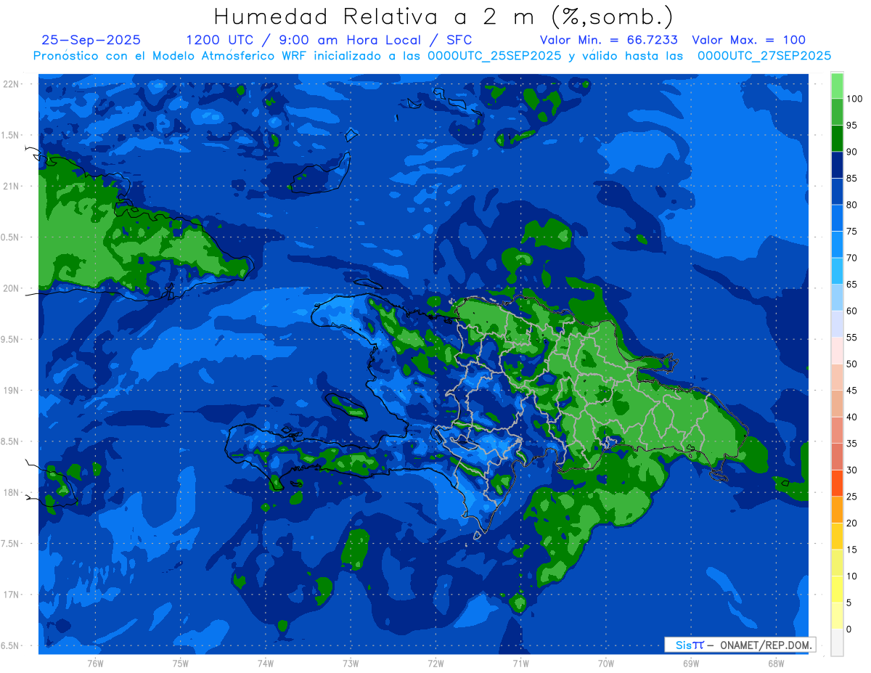Viewport: 871px width, 673px height.
Task: Click the Valor Max. = 100 text
Action: (748, 40)
